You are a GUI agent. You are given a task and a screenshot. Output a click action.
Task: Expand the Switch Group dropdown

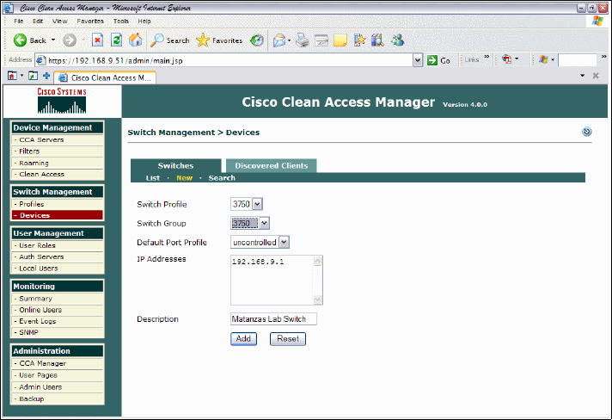pyautogui.click(x=264, y=223)
